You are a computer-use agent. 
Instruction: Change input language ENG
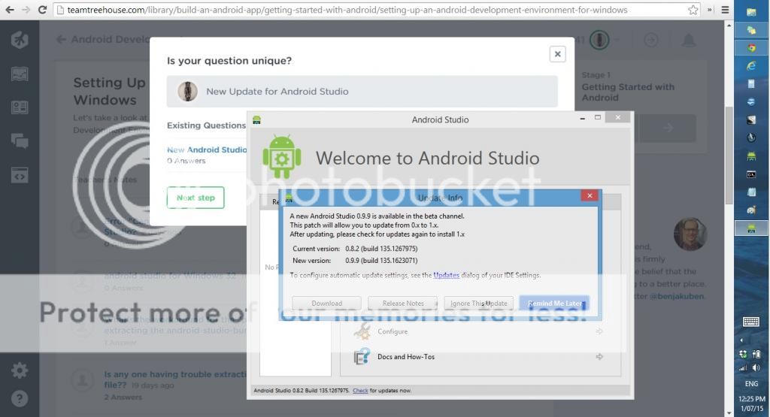(751, 384)
